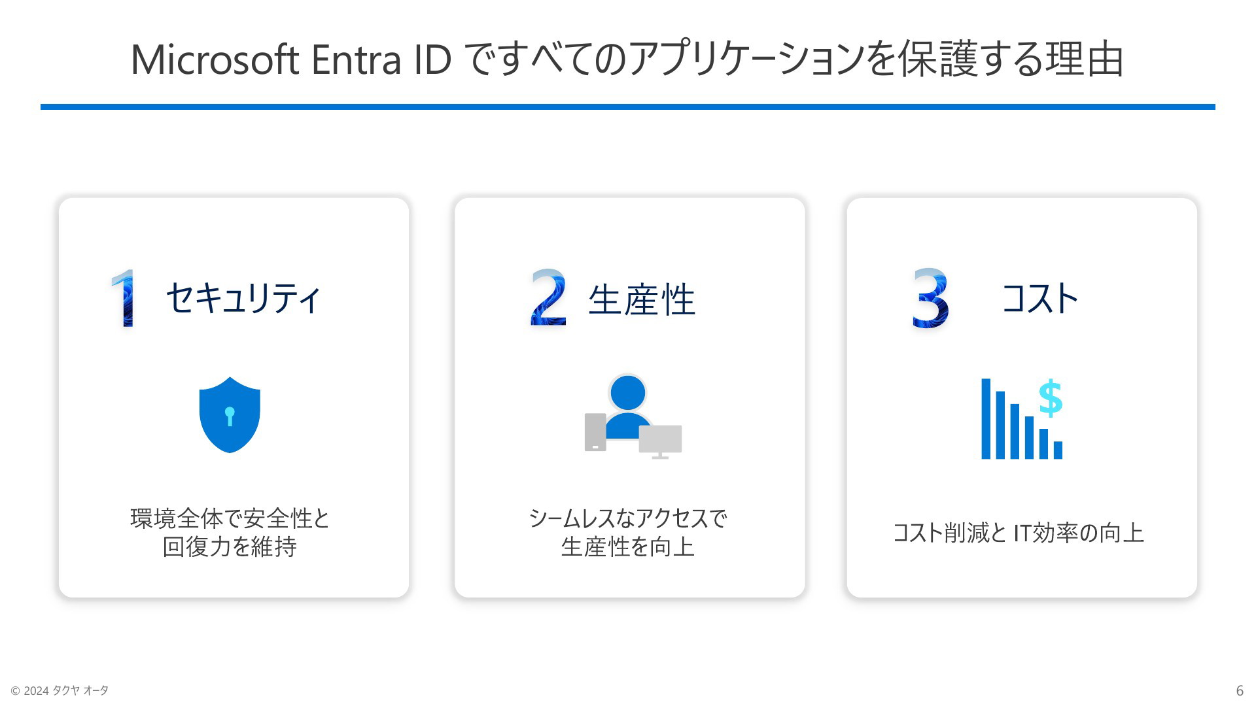The image size is (1256, 706).
Task: Click the user with computers icon
Action: (633, 416)
